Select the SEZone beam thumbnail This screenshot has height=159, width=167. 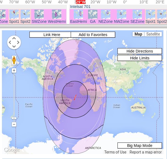(137, 14)
